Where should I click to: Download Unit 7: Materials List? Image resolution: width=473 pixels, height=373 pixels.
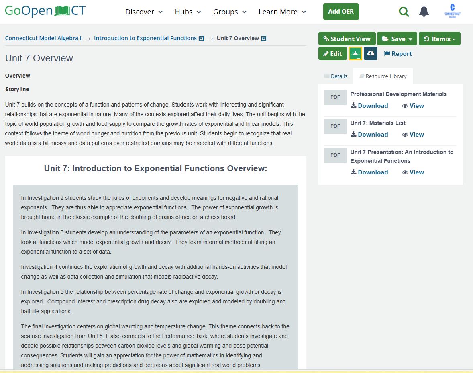coord(369,135)
